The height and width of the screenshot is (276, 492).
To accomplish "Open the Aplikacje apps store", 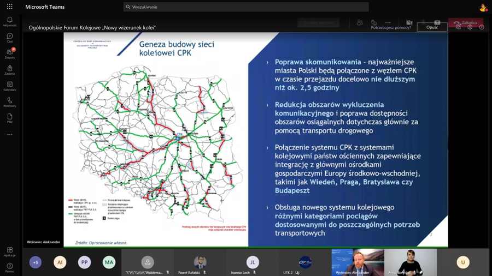I will click(x=10, y=252).
